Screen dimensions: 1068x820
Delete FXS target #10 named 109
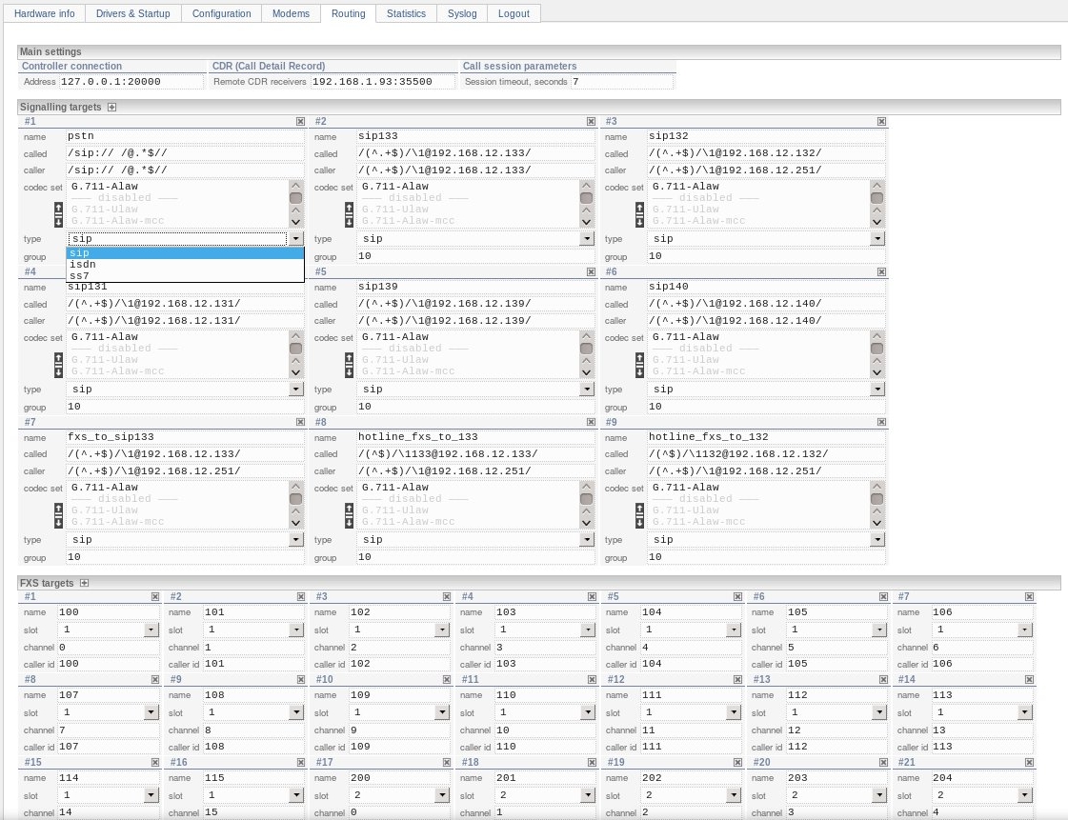[x=446, y=680]
